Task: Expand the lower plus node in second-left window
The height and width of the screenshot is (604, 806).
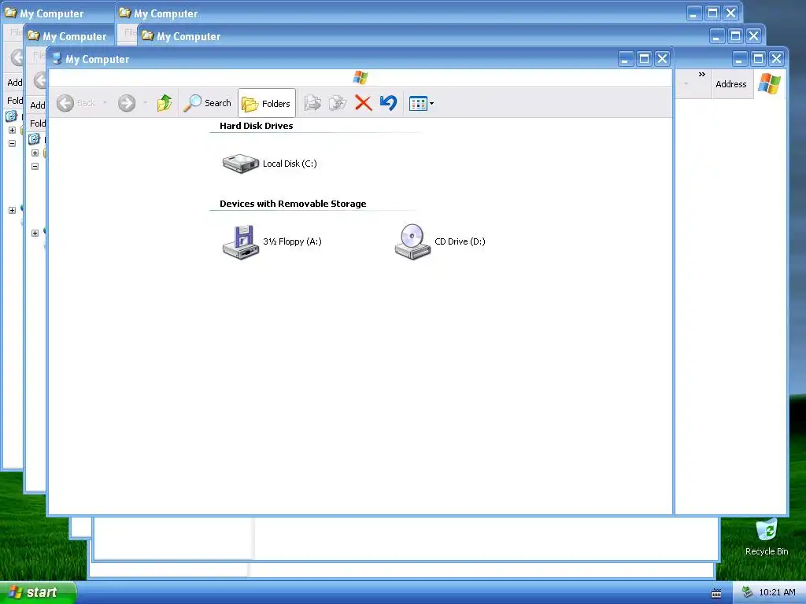Action: tap(35, 233)
